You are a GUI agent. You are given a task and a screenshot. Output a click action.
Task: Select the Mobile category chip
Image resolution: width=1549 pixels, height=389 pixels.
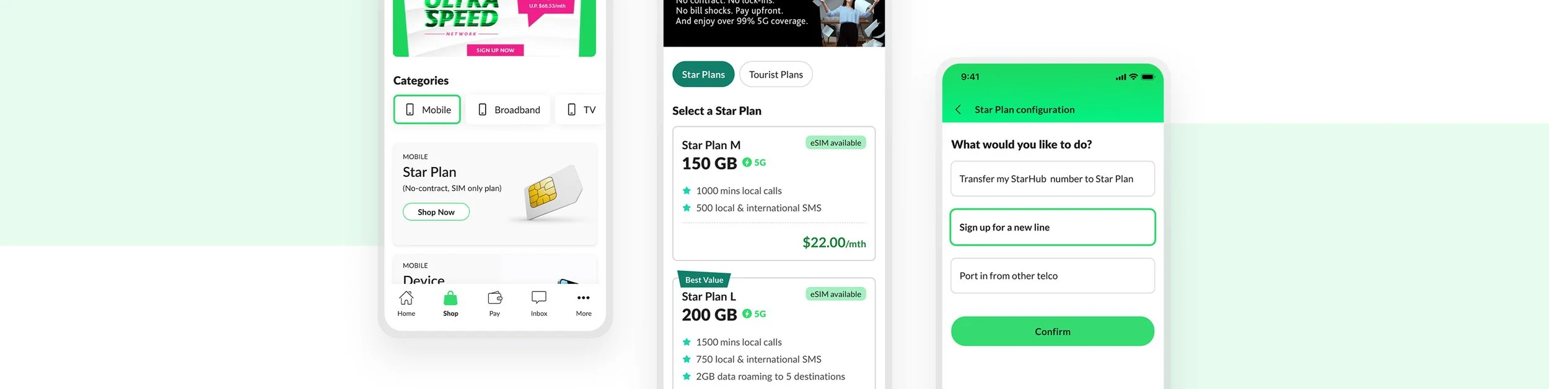point(427,109)
